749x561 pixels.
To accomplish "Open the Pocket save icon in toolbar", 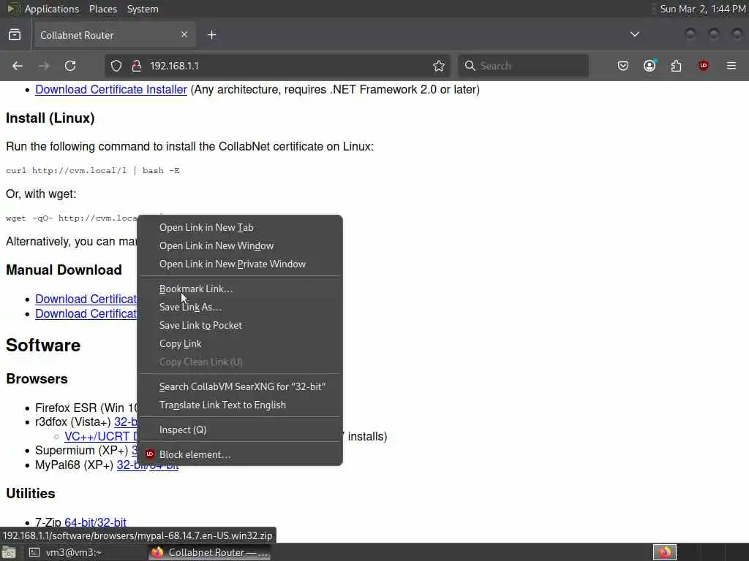I will click(623, 66).
